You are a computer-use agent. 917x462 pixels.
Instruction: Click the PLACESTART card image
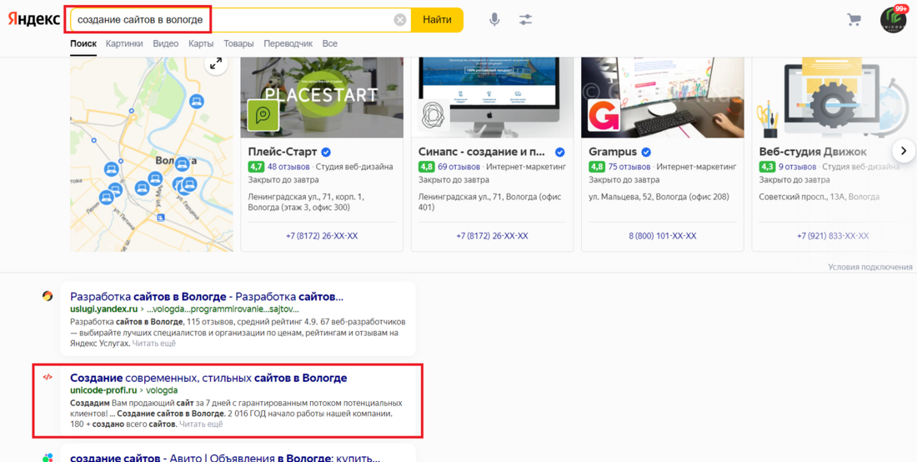(322, 97)
